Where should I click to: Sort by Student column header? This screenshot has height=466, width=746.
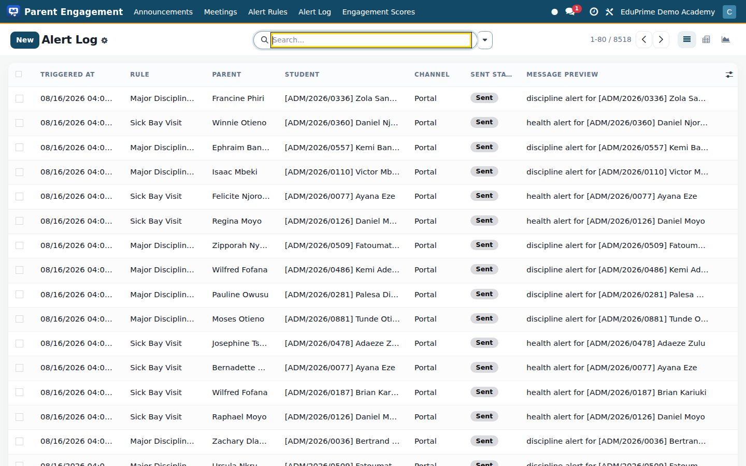302,75
